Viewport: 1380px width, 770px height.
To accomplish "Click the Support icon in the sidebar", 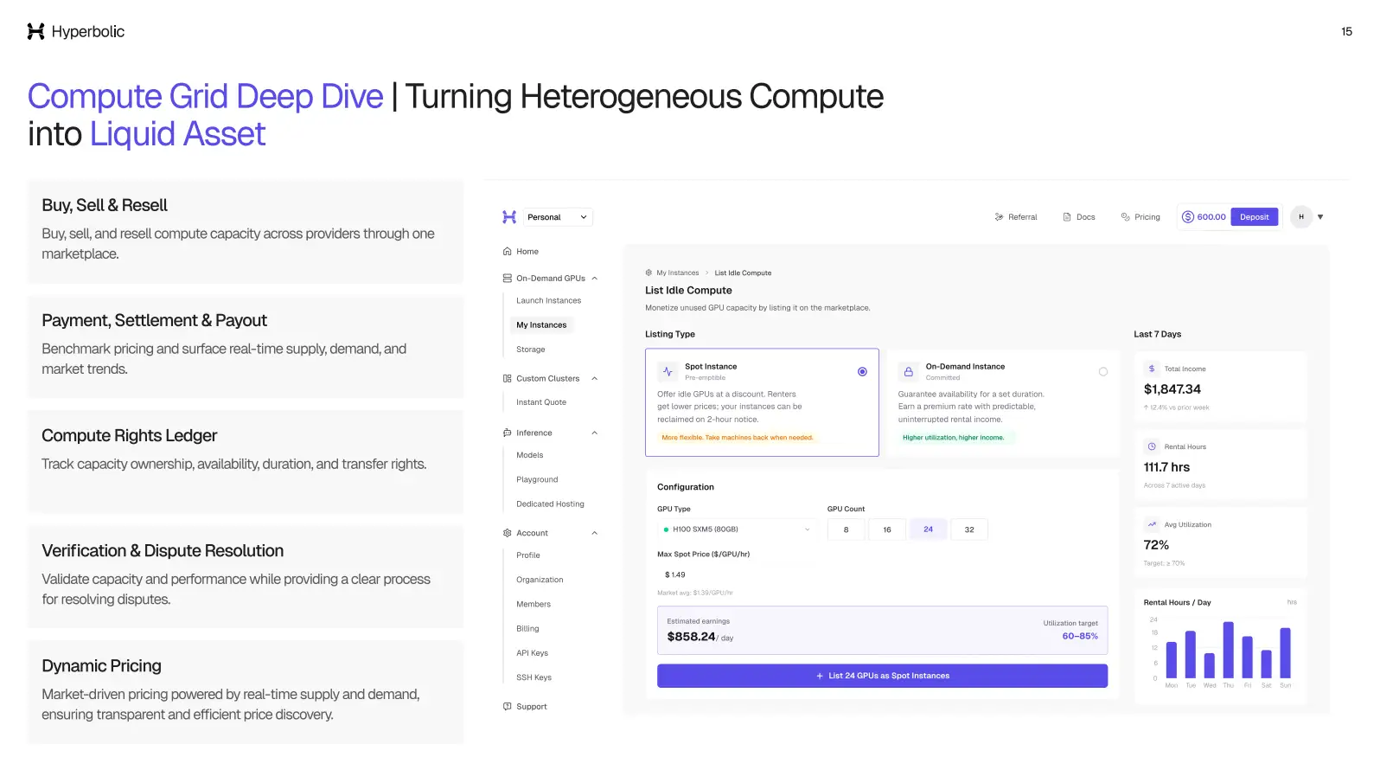I will point(507,707).
